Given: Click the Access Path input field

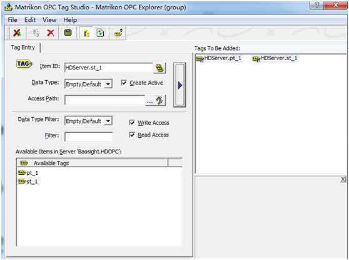Looking at the screenshot, I should (x=105, y=100).
